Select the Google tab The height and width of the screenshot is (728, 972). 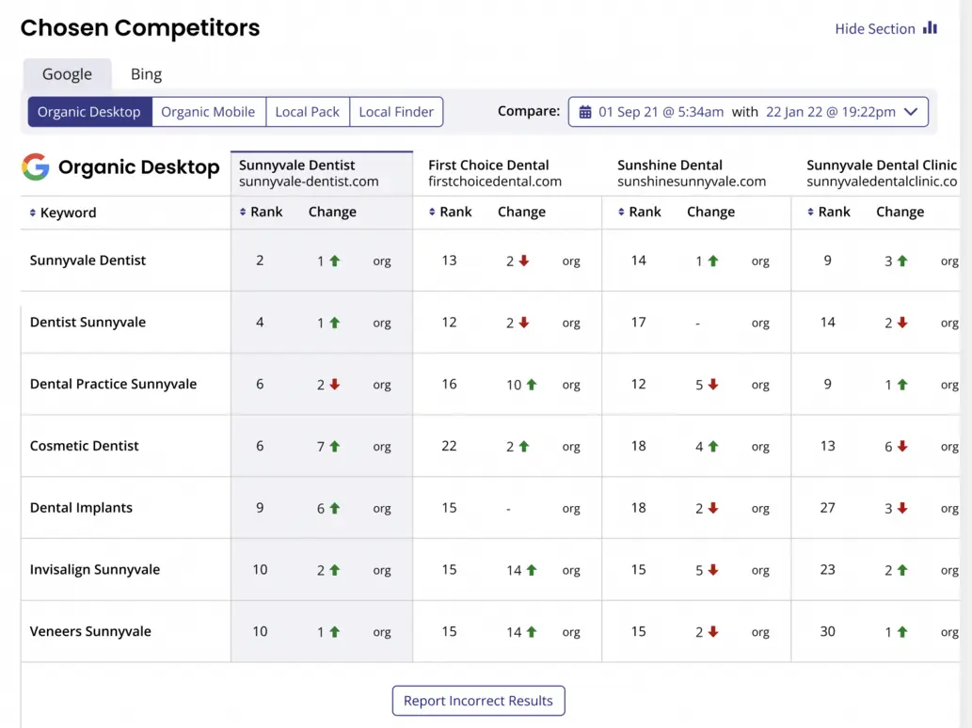[x=67, y=74]
